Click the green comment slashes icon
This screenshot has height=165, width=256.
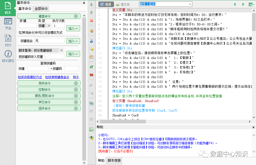[x=91, y=67]
